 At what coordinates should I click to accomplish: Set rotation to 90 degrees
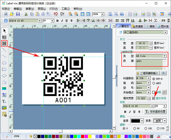point(135,128)
